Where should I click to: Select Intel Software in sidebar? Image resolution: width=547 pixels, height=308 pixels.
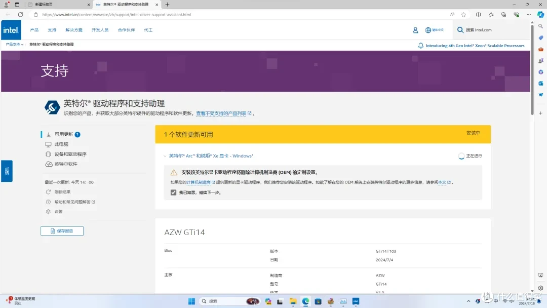66,164
